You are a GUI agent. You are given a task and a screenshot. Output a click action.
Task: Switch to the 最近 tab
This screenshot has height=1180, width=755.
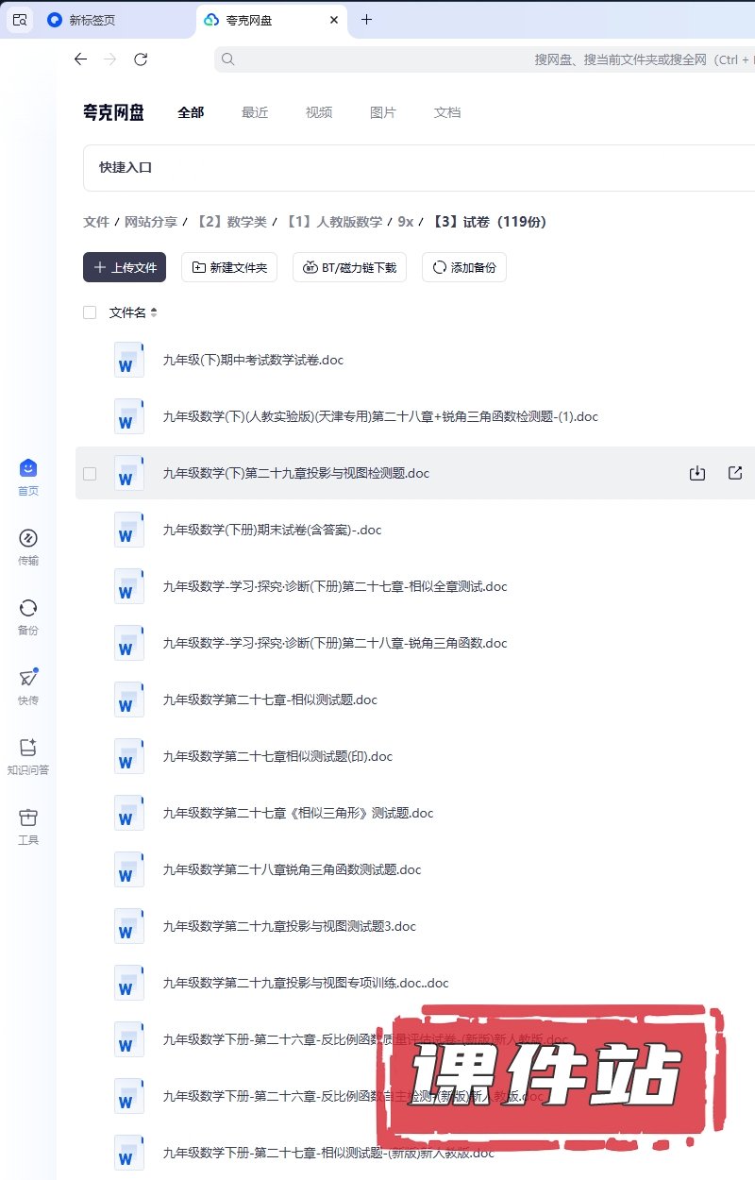click(255, 112)
